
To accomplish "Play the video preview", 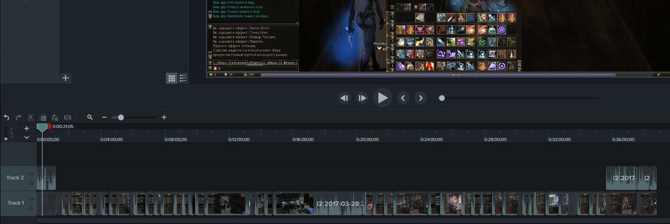I will [382, 98].
